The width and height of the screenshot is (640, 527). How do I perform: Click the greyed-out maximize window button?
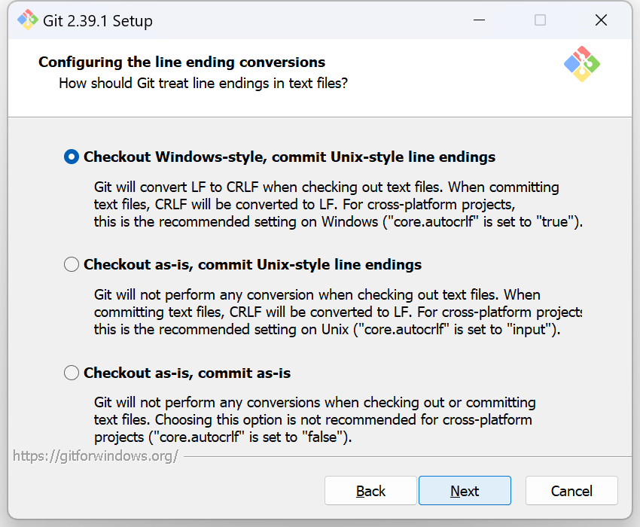540,20
